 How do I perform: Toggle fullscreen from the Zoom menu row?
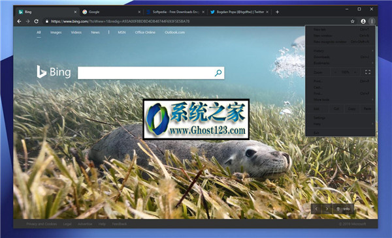click(x=367, y=72)
